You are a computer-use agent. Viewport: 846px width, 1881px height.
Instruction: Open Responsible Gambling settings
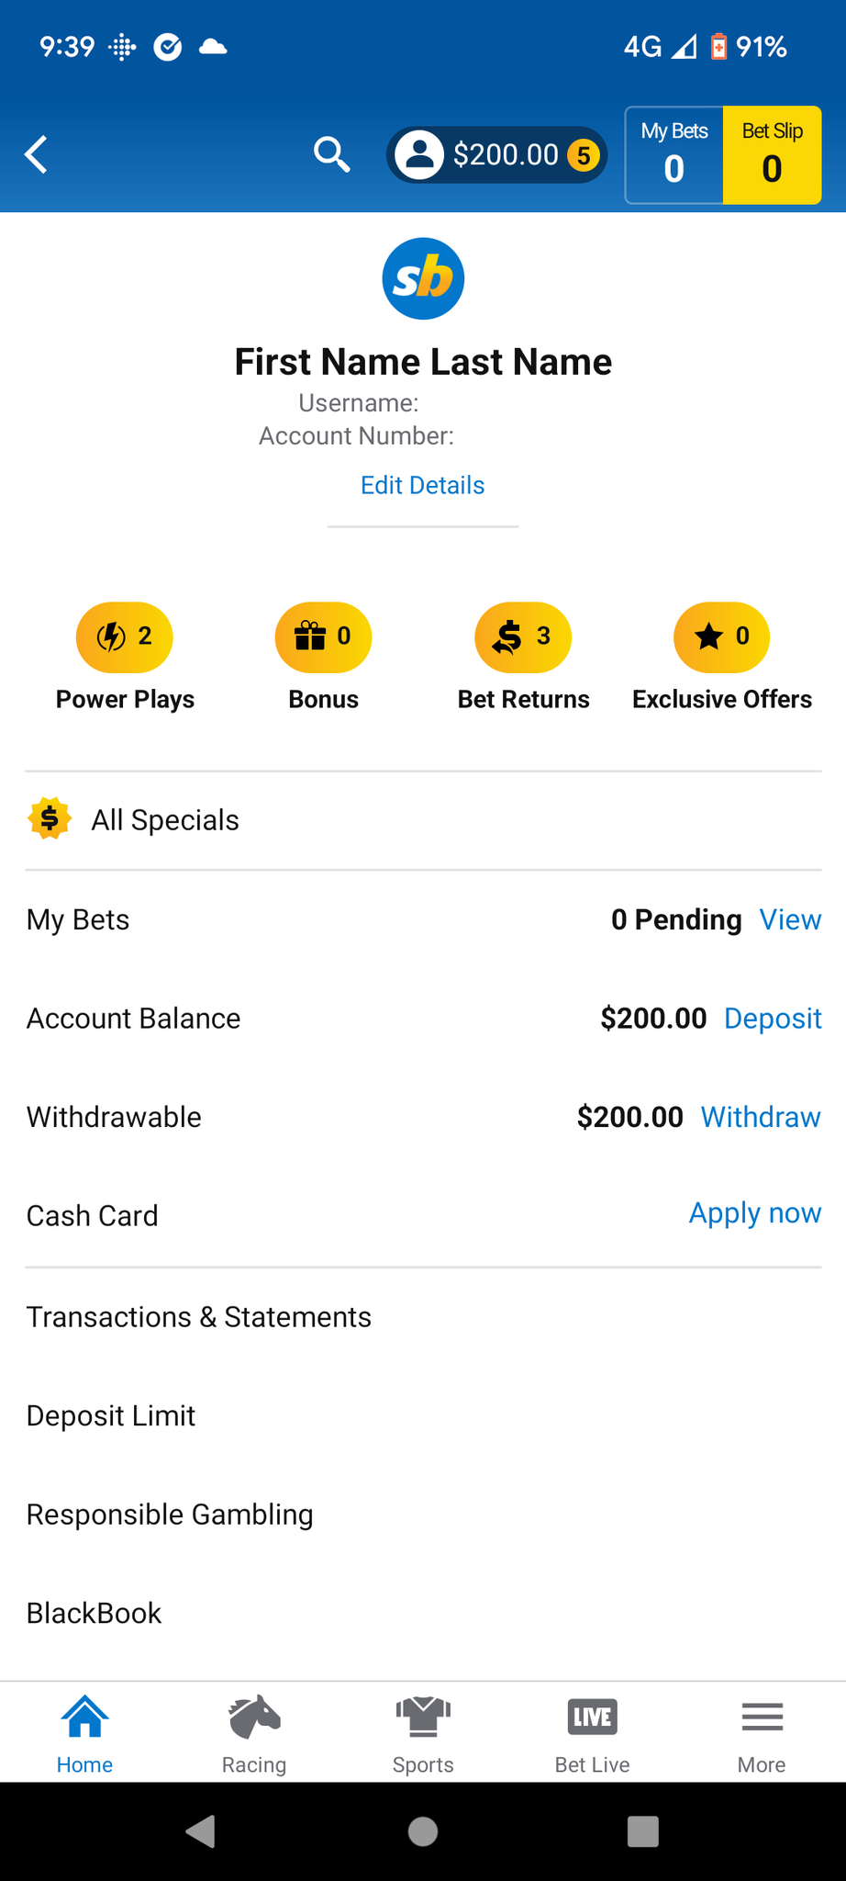169,1515
